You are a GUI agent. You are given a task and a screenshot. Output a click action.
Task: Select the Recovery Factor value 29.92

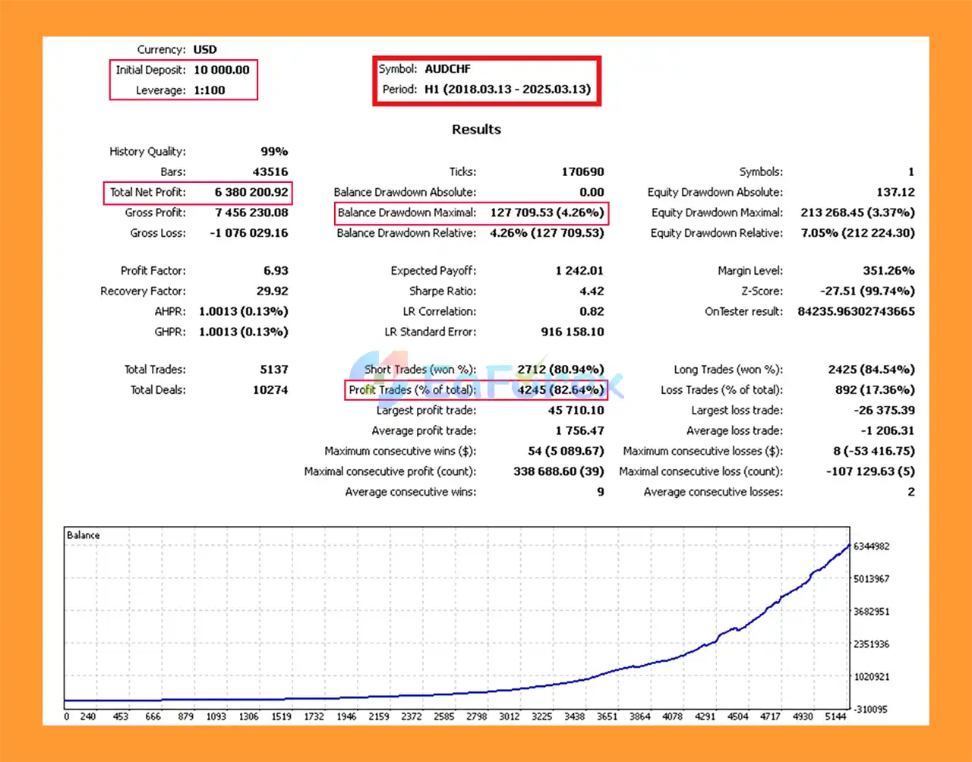pos(272,291)
